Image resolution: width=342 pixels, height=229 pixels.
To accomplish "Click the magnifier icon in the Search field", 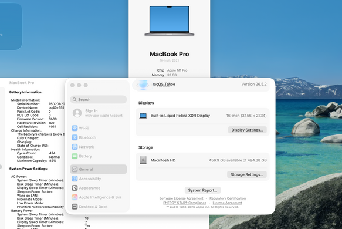I will coord(75,100).
